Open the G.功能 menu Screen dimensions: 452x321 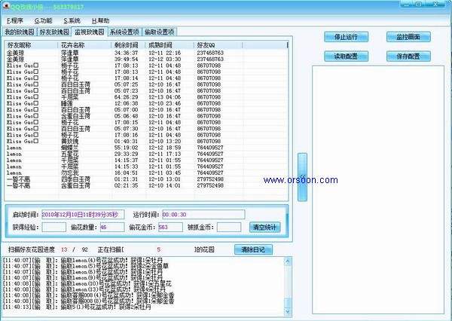pyautogui.click(x=43, y=20)
